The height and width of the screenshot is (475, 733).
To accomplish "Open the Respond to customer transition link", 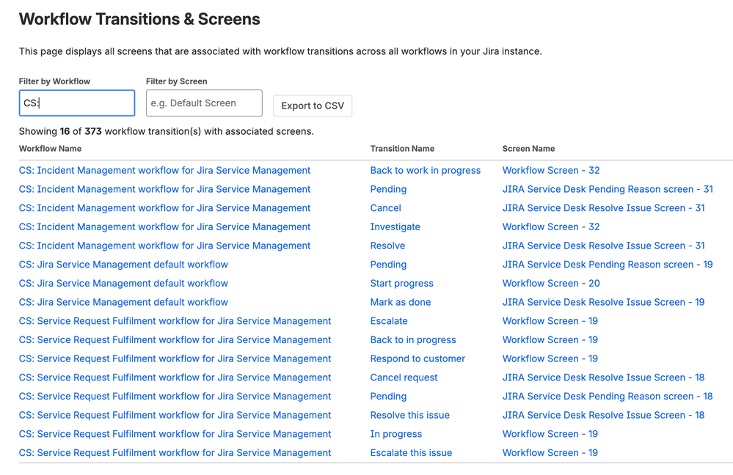I will click(417, 358).
